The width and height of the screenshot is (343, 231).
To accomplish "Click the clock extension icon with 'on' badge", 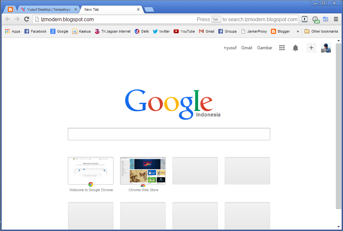I will (316, 20).
